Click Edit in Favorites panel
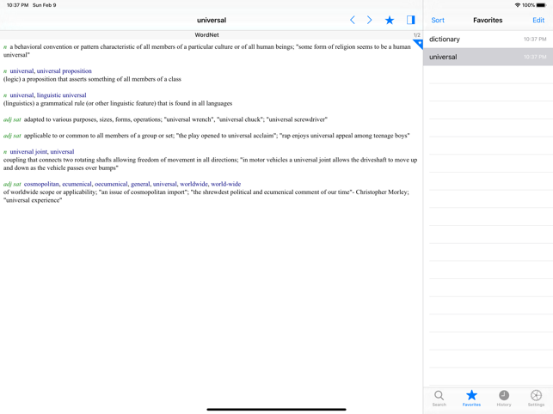 click(x=538, y=20)
